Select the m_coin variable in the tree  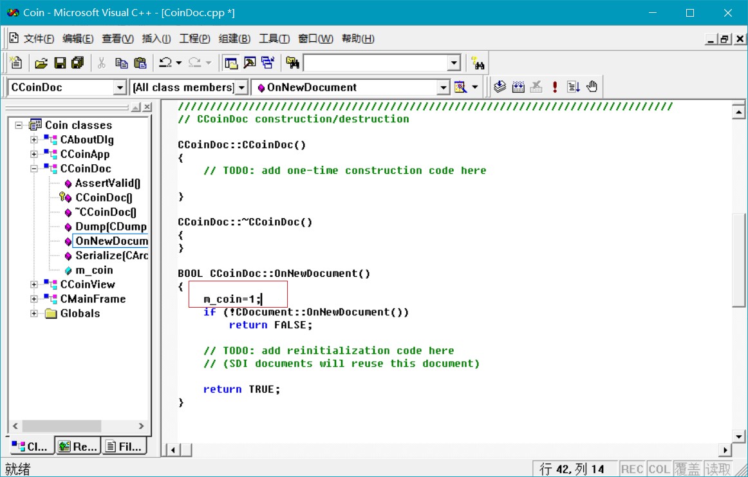[94, 270]
